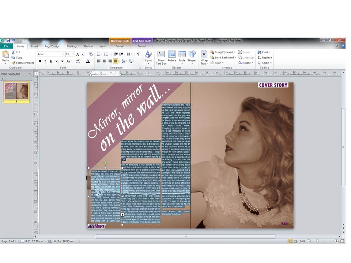
Task: Select the Draw Text Box tool
Action: click(x=161, y=57)
